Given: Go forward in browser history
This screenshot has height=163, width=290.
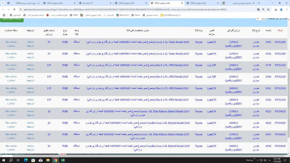Looking at the screenshot, I should (x=9, y=10).
